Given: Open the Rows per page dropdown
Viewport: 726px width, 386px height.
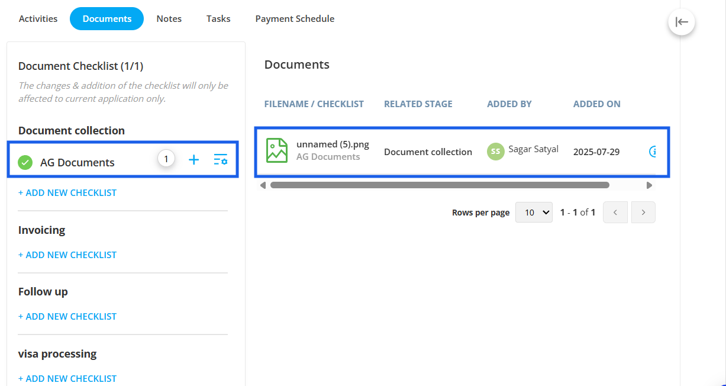Looking at the screenshot, I should click(534, 212).
